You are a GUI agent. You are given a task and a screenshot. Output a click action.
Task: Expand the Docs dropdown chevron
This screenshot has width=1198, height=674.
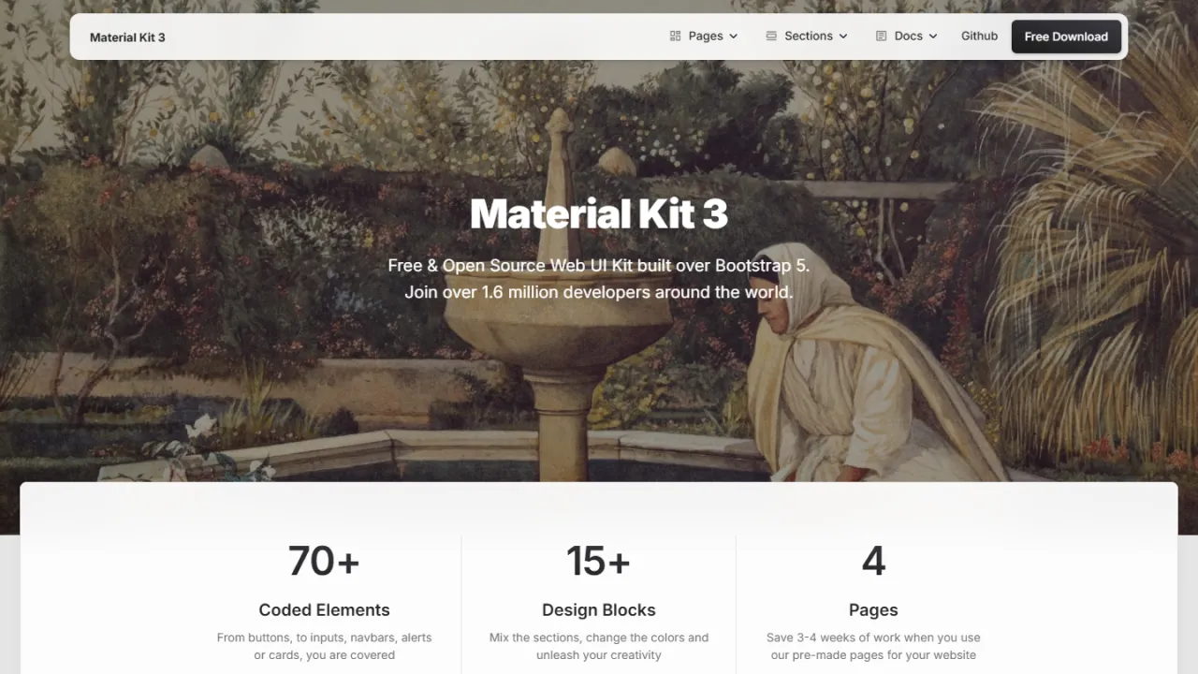[x=932, y=37]
